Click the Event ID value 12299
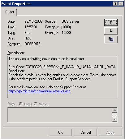The image size is (125, 139). click(66, 33)
